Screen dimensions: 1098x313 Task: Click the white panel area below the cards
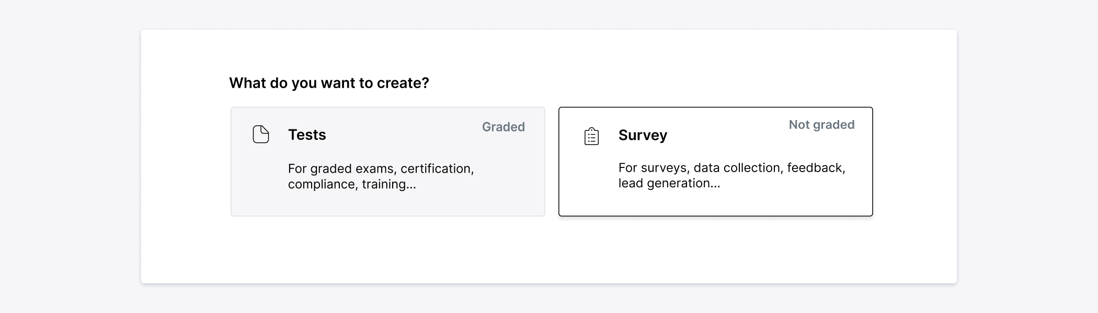pos(549,250)
